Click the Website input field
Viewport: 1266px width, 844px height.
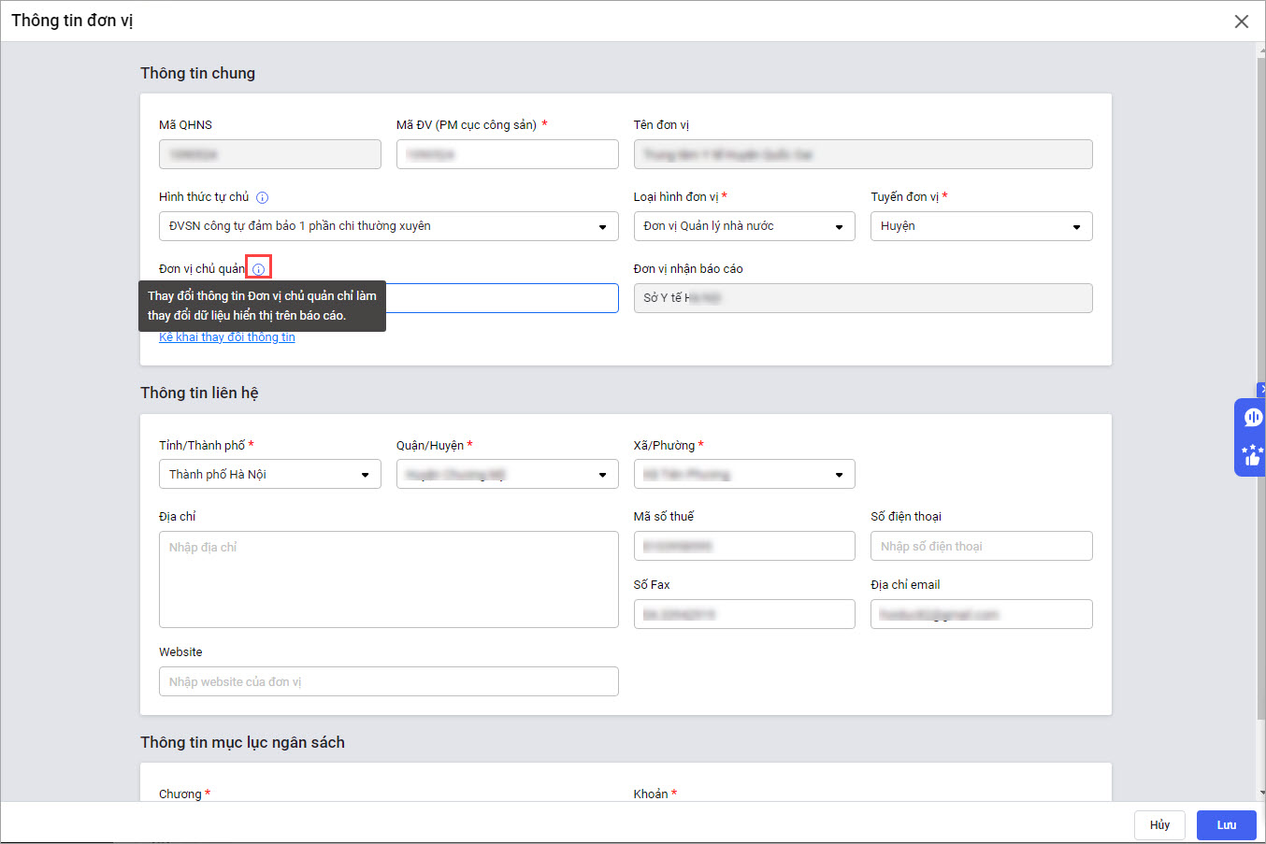(x=388, y=682)
